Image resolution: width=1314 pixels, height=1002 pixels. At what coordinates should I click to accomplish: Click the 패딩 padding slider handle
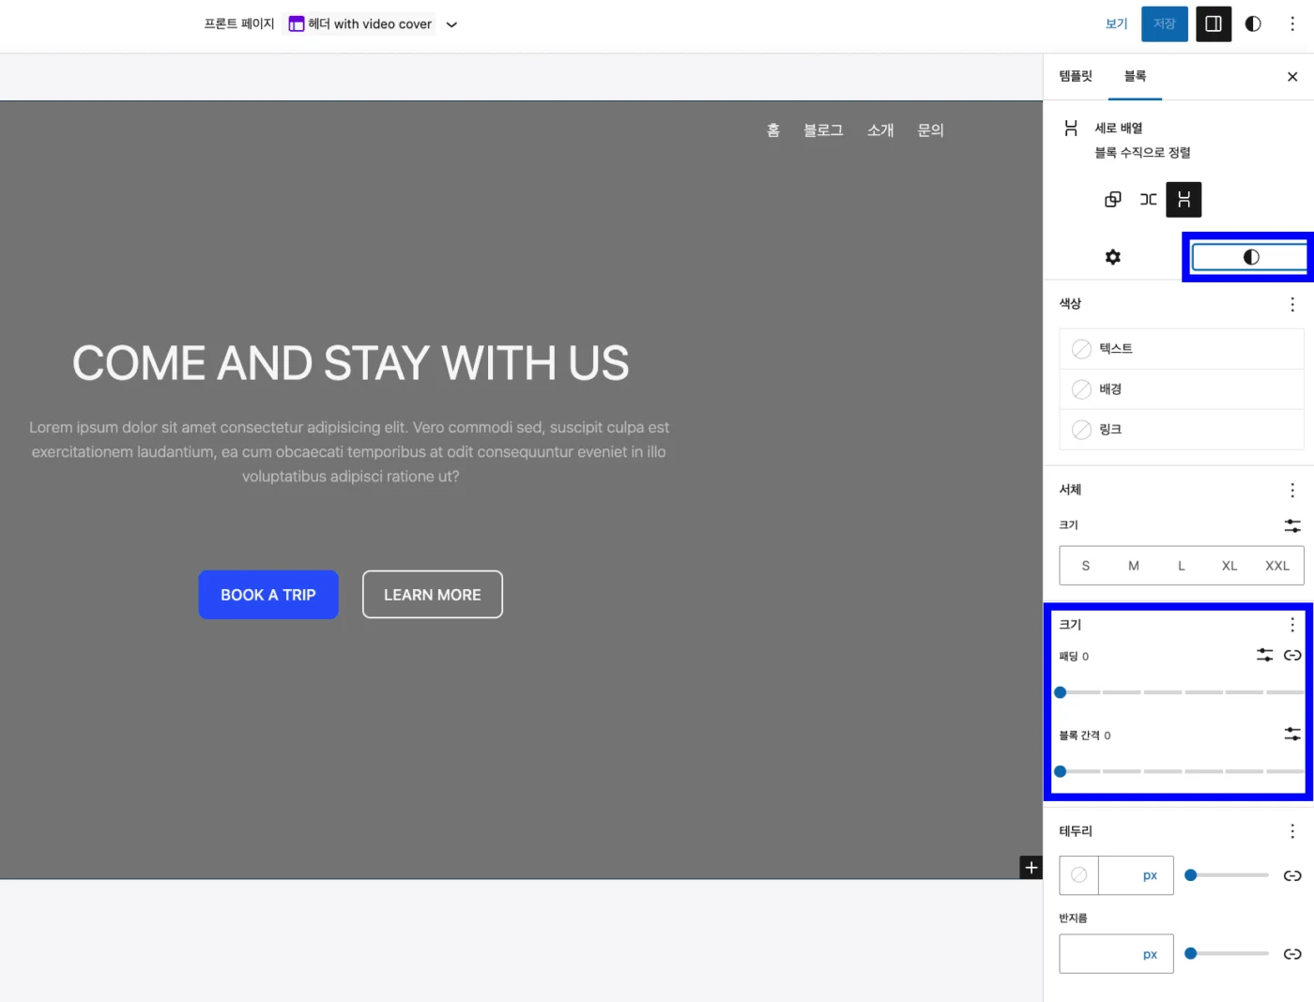1061,692
